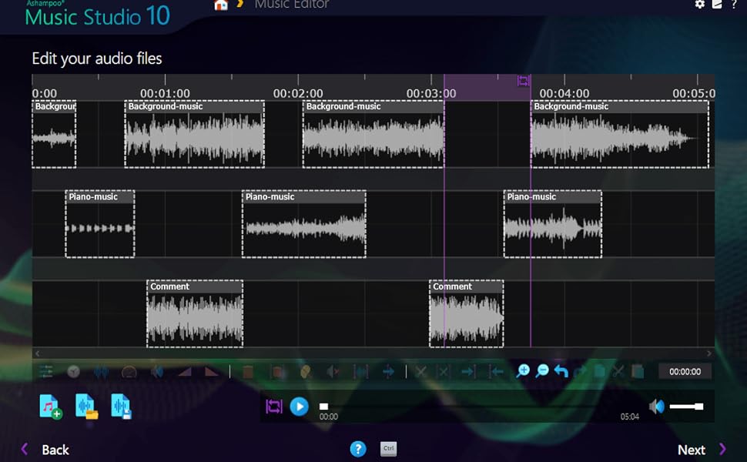
Task: Zoom out of the timeline
Action: click(x=542, y=371)
